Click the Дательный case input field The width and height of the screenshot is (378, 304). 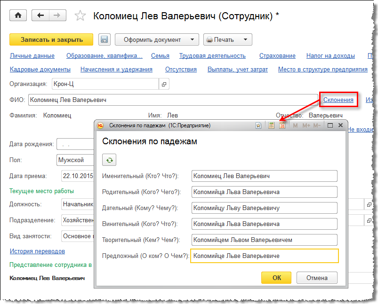click(x=265, y=208)
